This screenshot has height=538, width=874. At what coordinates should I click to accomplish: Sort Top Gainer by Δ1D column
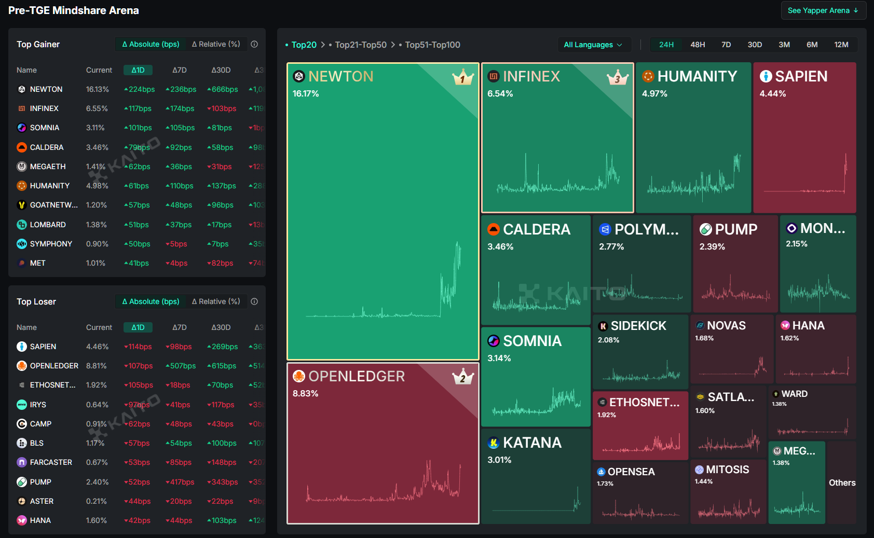click(x=138, y=70)
